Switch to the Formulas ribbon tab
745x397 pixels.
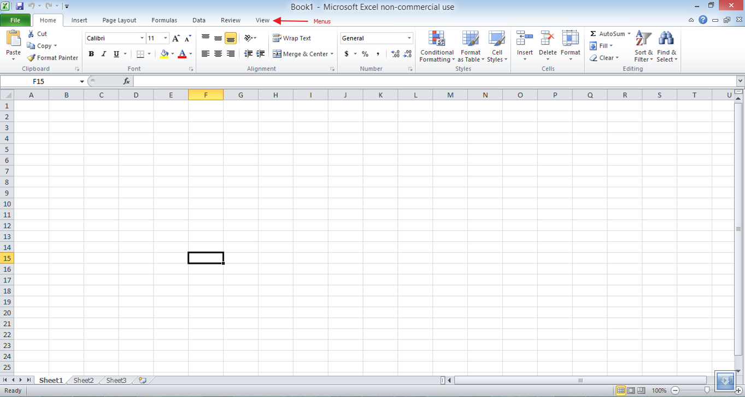click(164, 20)
